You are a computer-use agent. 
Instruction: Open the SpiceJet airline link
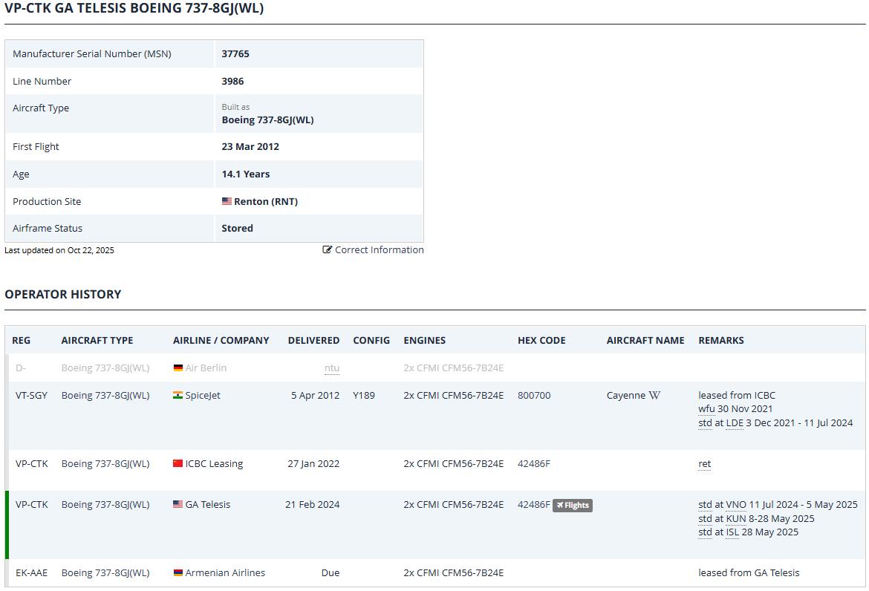(x=203, y=396)
